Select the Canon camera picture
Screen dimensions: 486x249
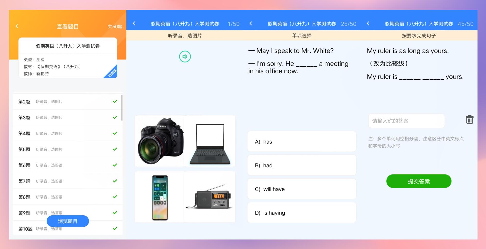(x=159, y=141)
